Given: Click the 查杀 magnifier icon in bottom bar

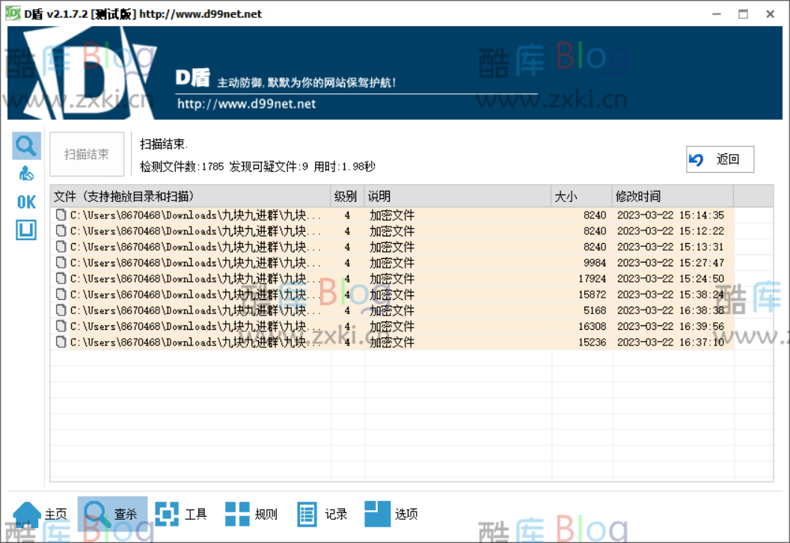Looking at the screenshot, I should click(96, 514).
